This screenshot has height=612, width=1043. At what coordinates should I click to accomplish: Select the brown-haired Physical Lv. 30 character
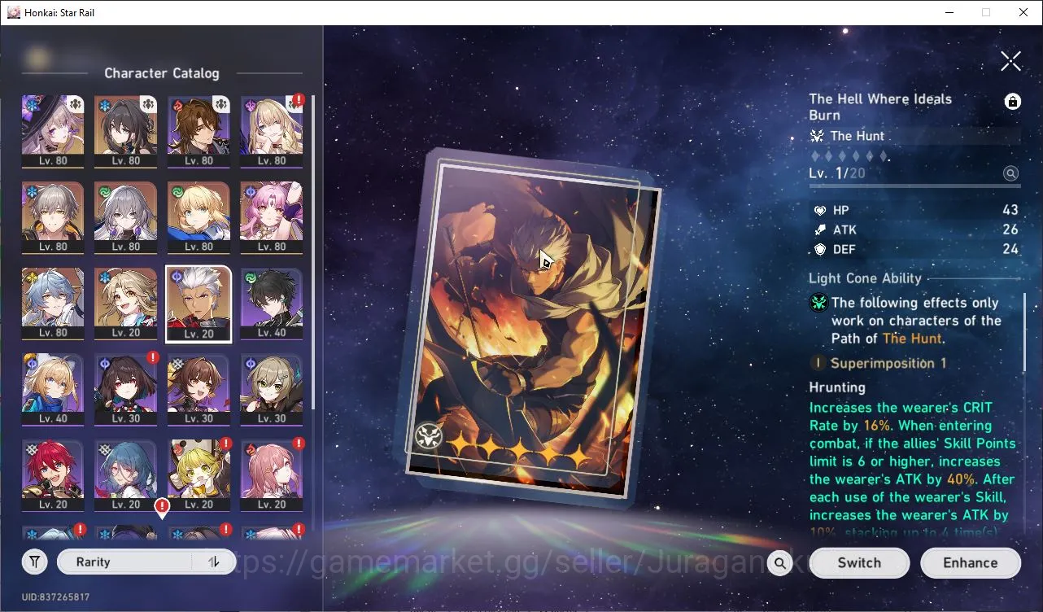pos(199,389)
